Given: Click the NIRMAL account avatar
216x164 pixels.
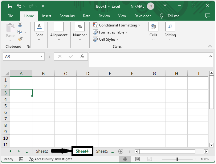Looking at the screenshot, I should [151, 6].
